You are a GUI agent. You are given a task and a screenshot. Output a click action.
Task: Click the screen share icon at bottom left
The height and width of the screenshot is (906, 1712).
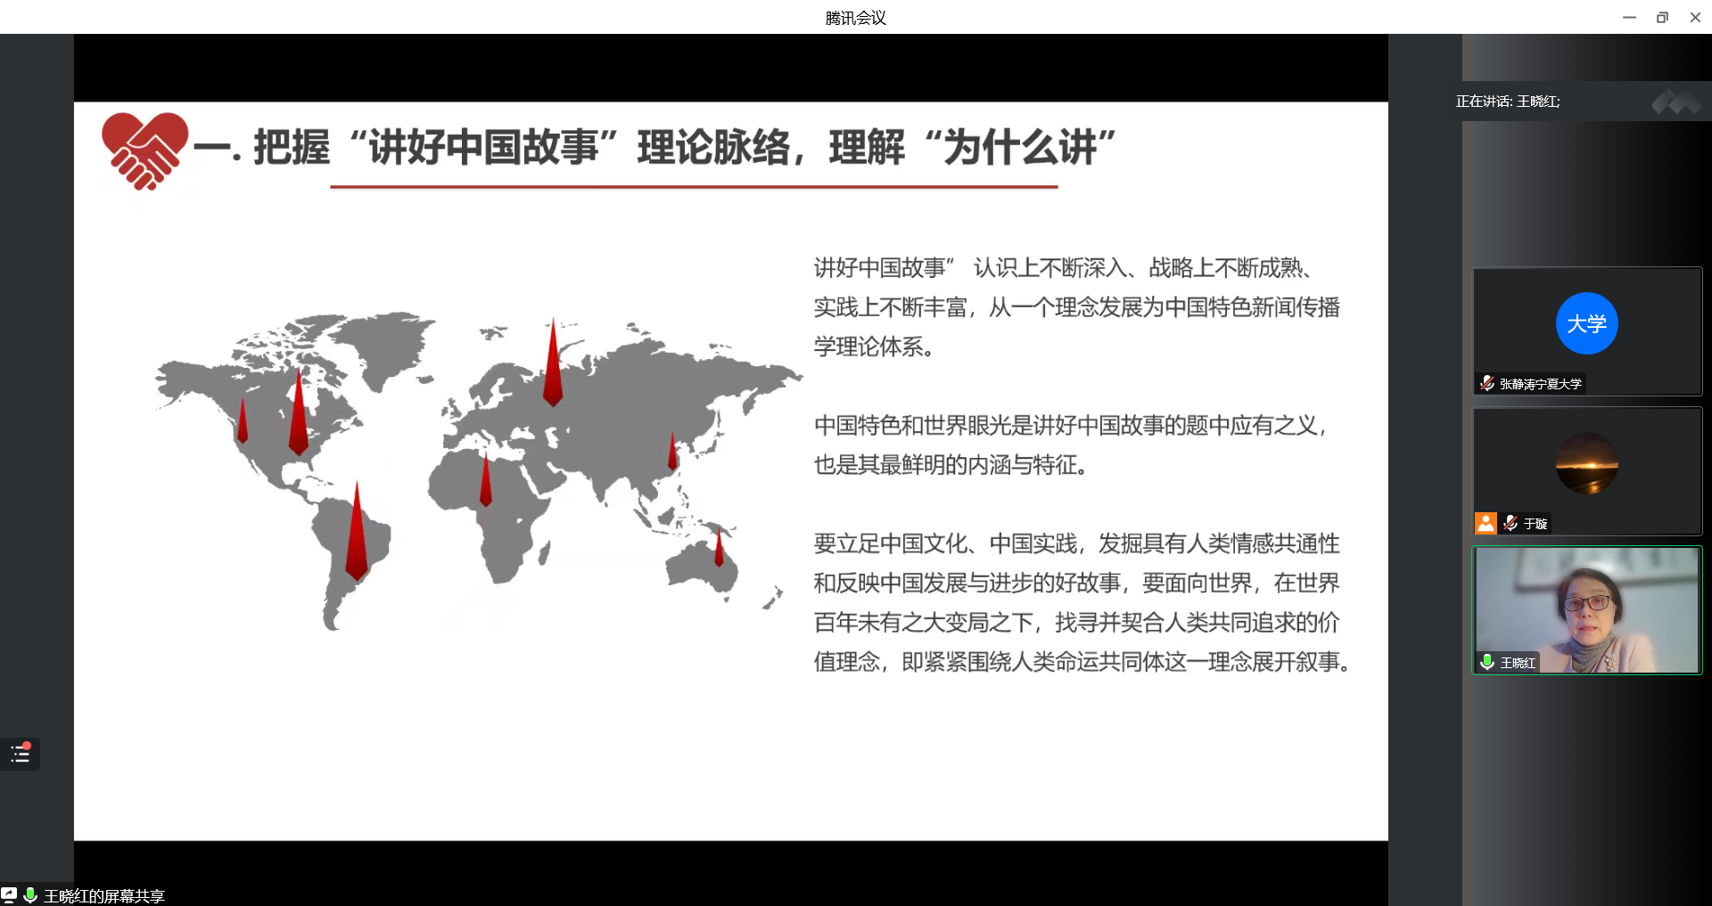(9, 894)
